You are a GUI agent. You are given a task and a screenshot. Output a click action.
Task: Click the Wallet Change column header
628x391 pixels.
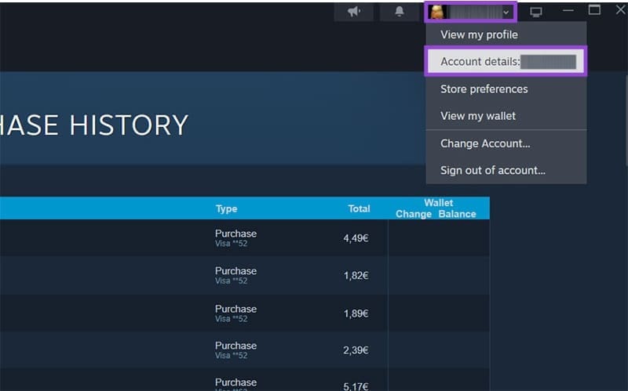414,214
